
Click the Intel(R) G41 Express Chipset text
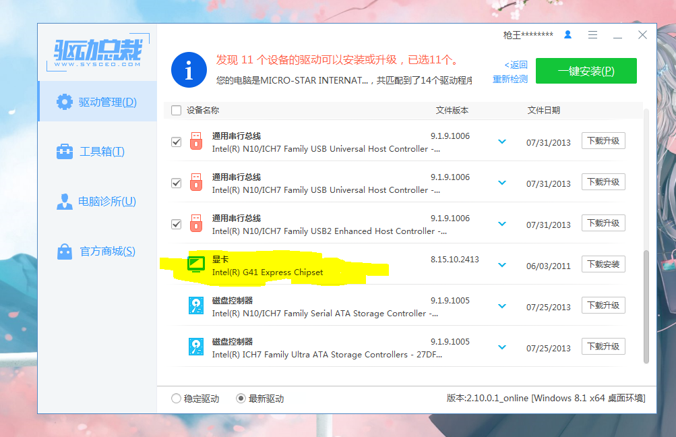268,272
